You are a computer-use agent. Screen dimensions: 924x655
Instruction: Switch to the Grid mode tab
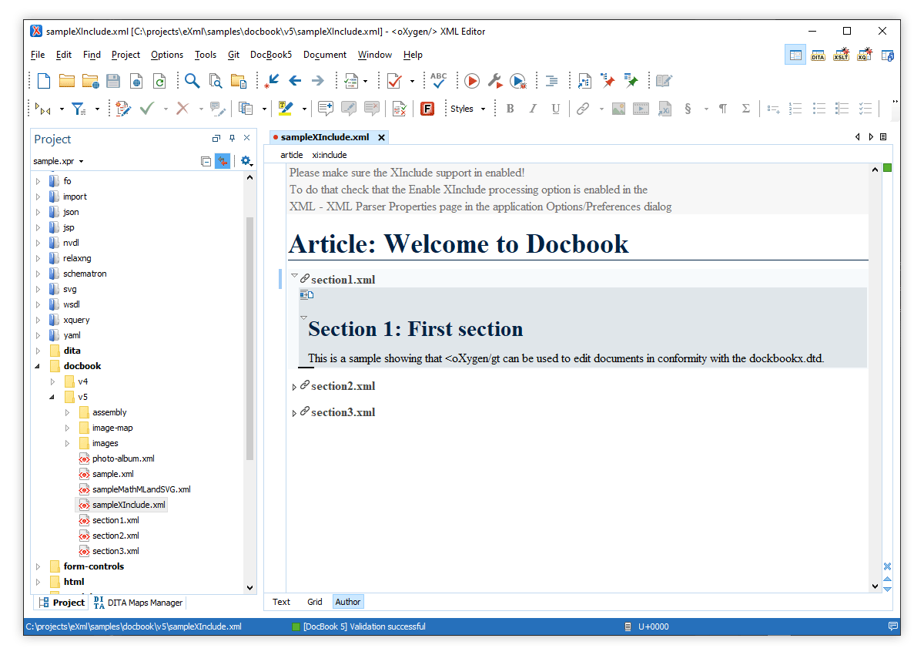[315, 602]
